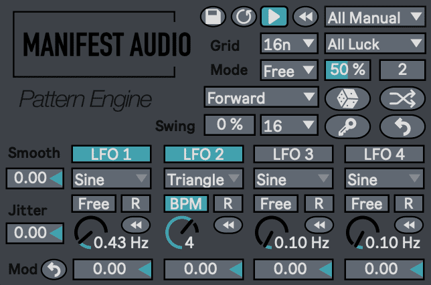Image resolution: width=431 pixels, height=285 pixels.
Task: Toggle LFO 1 Free rate mode
Action: [94, 203]
